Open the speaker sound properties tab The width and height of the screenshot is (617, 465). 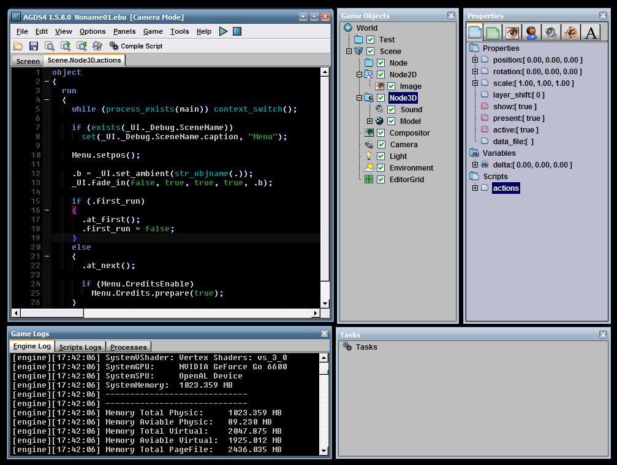point(551,33)
